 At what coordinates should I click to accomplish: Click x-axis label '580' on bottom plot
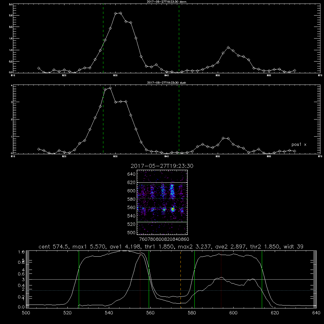[x=192, y=313]
